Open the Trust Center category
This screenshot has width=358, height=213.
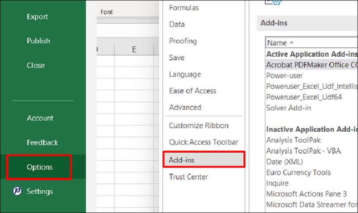188,177
